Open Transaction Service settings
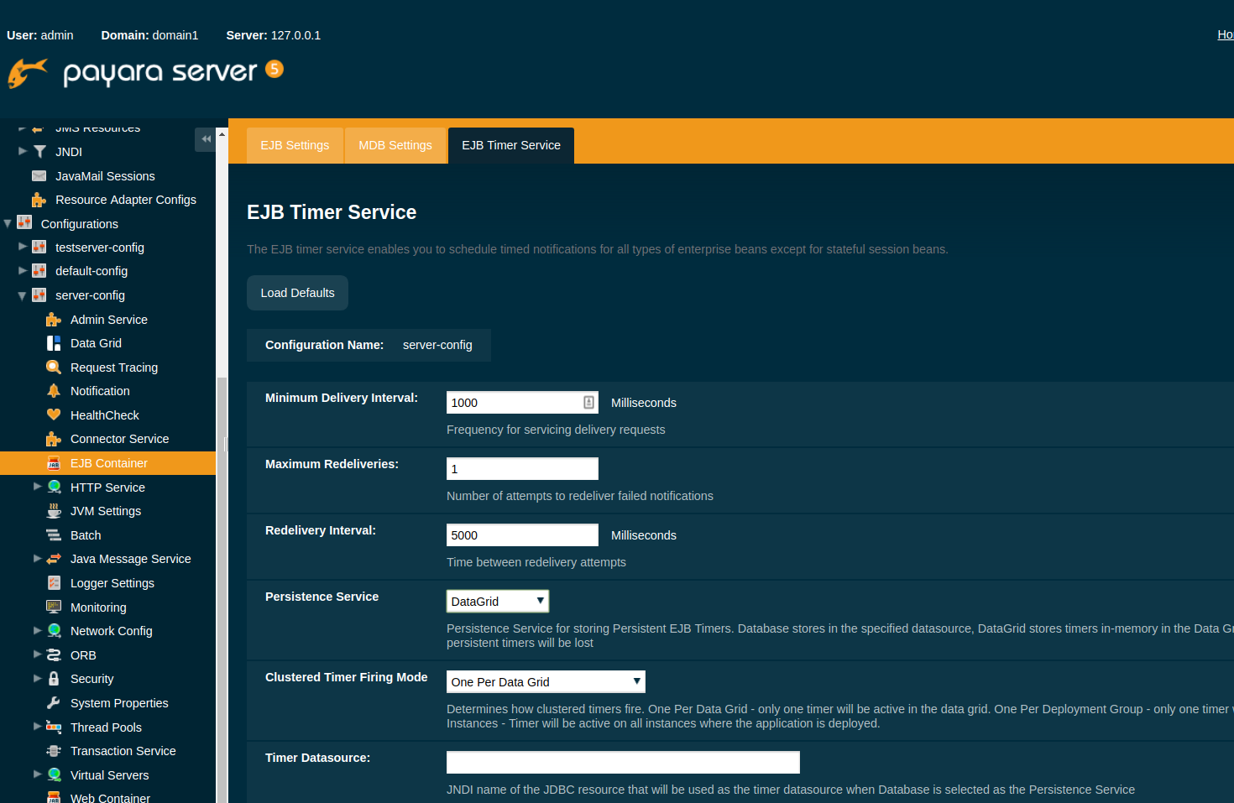The height and width of the screenshot is (803, 1234). [123, 751]
